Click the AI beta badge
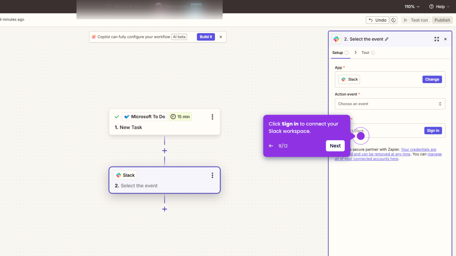The width and height of the screenshot is (456, 256). click(179, 37)
